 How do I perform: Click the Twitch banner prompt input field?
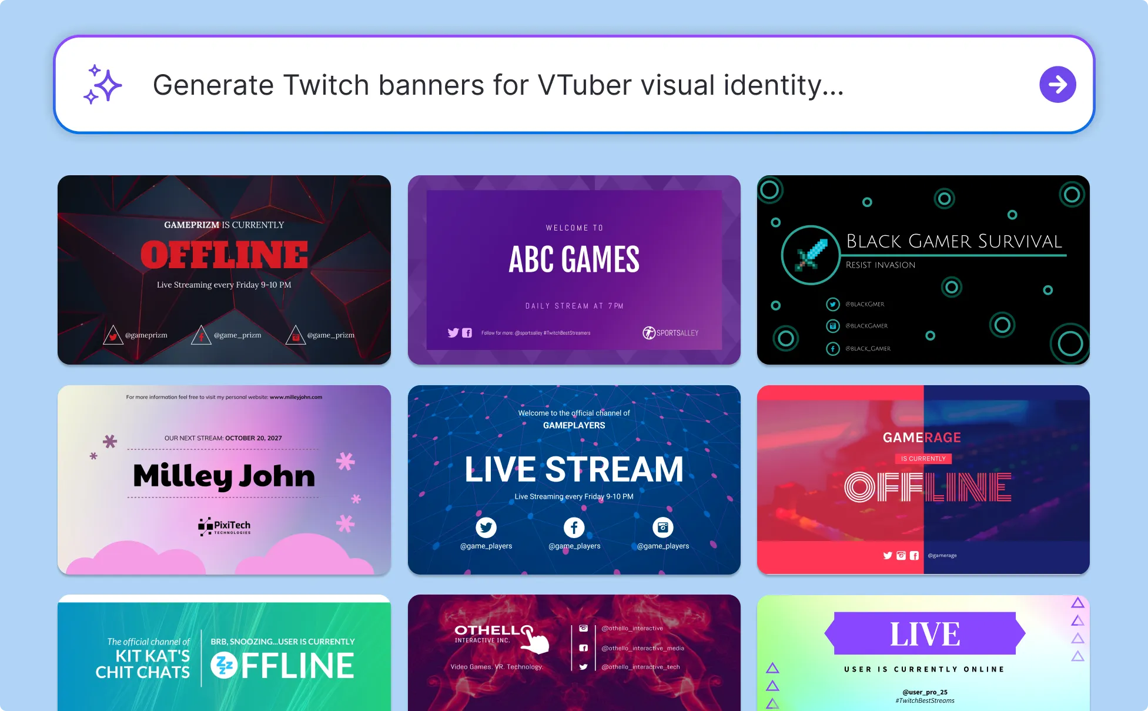point(500,85)
